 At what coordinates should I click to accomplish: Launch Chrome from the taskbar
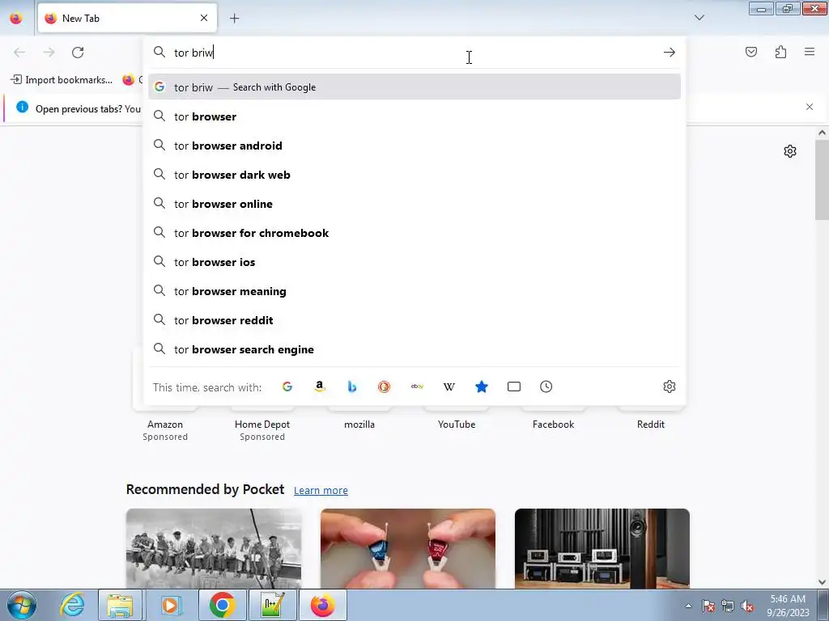pyautogui.click(x=222, y=605)
